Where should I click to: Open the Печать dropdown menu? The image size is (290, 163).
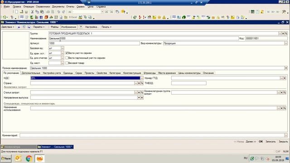point(106,27)
